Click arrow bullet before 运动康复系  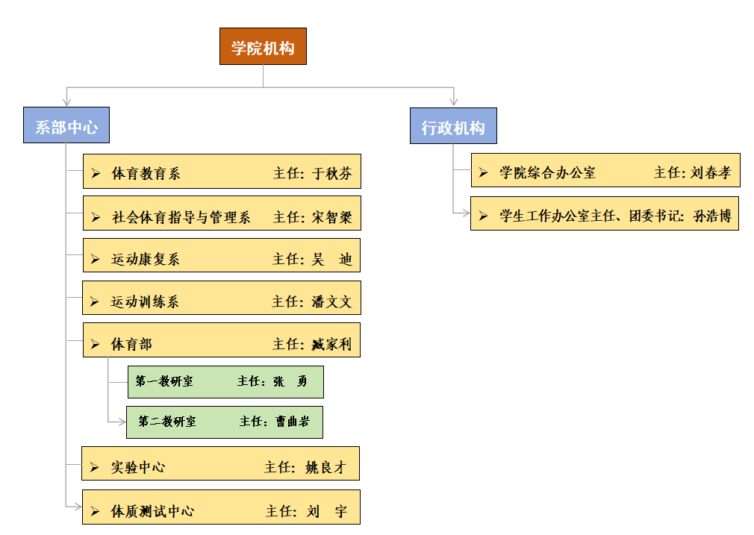point(96,260)
